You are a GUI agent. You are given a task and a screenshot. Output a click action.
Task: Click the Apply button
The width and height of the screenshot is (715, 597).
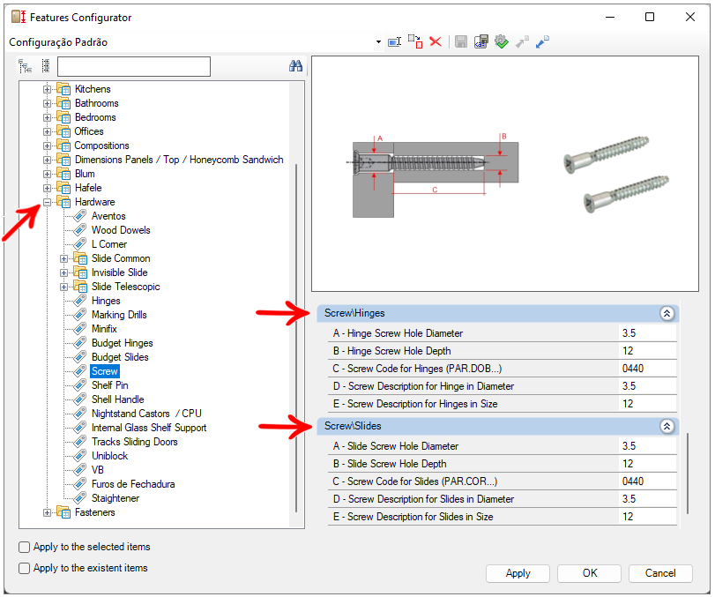[x=518, y=573]
